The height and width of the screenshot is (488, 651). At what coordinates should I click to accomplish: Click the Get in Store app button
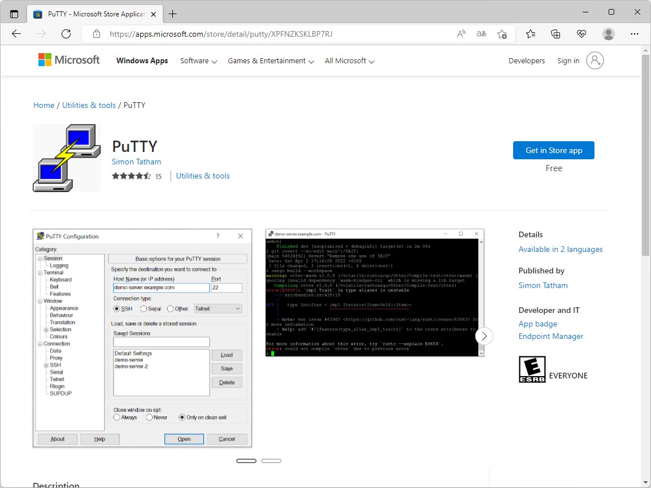pyautogui.click(x=553, y=150)
